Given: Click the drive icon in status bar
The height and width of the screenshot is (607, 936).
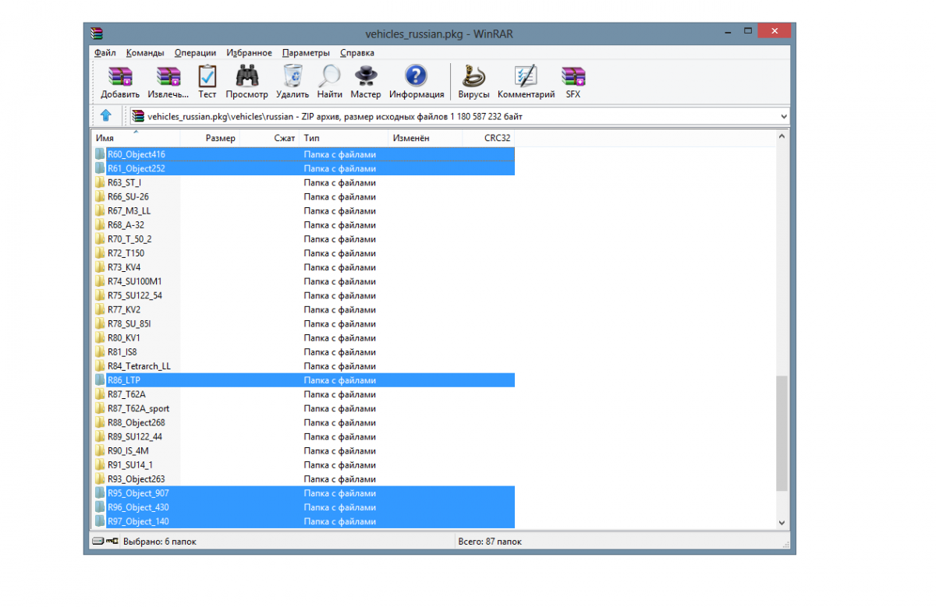Looking at the screenshot, I should tap(97, 541).
